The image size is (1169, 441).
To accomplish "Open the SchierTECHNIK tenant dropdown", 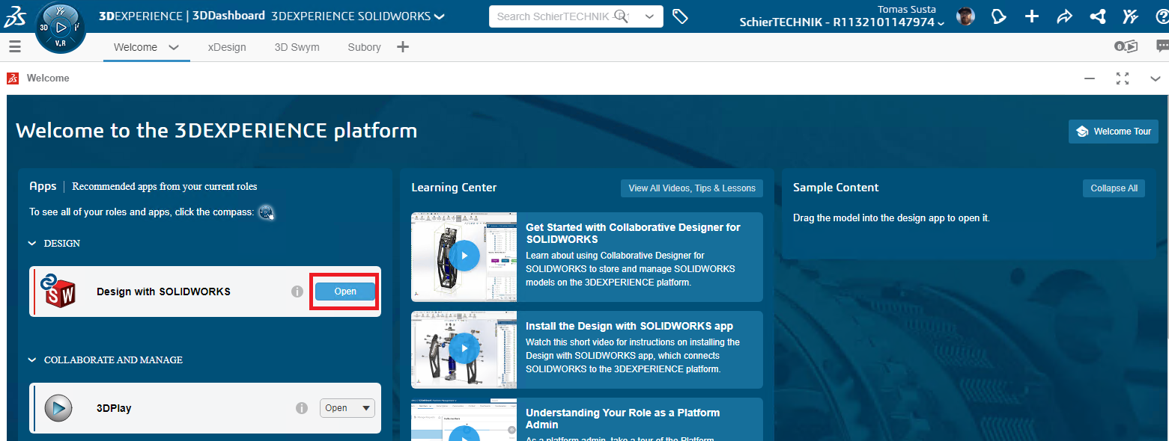I will pyautogui.click(x=941, y=23).
